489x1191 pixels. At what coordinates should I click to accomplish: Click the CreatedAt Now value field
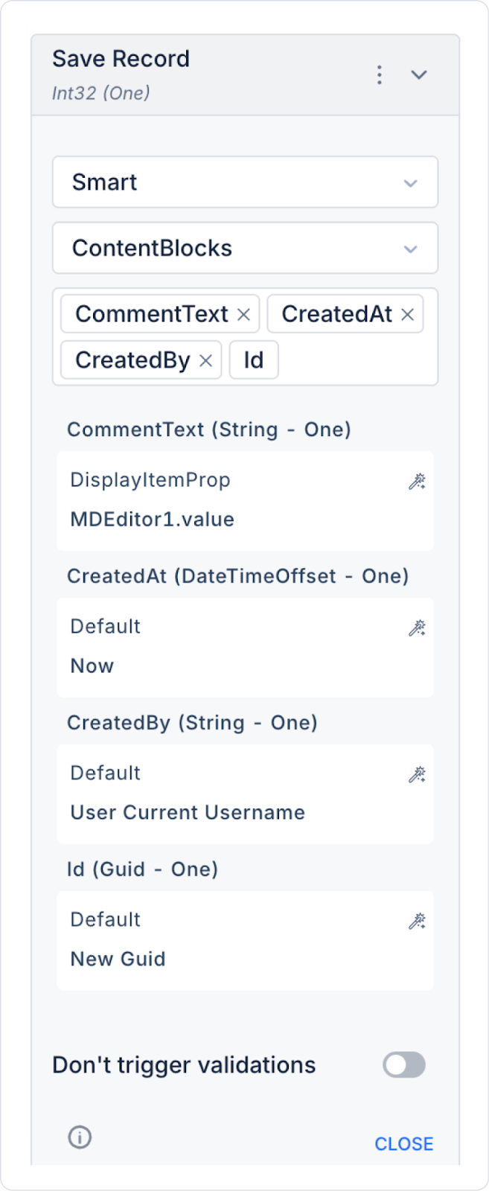92,666
